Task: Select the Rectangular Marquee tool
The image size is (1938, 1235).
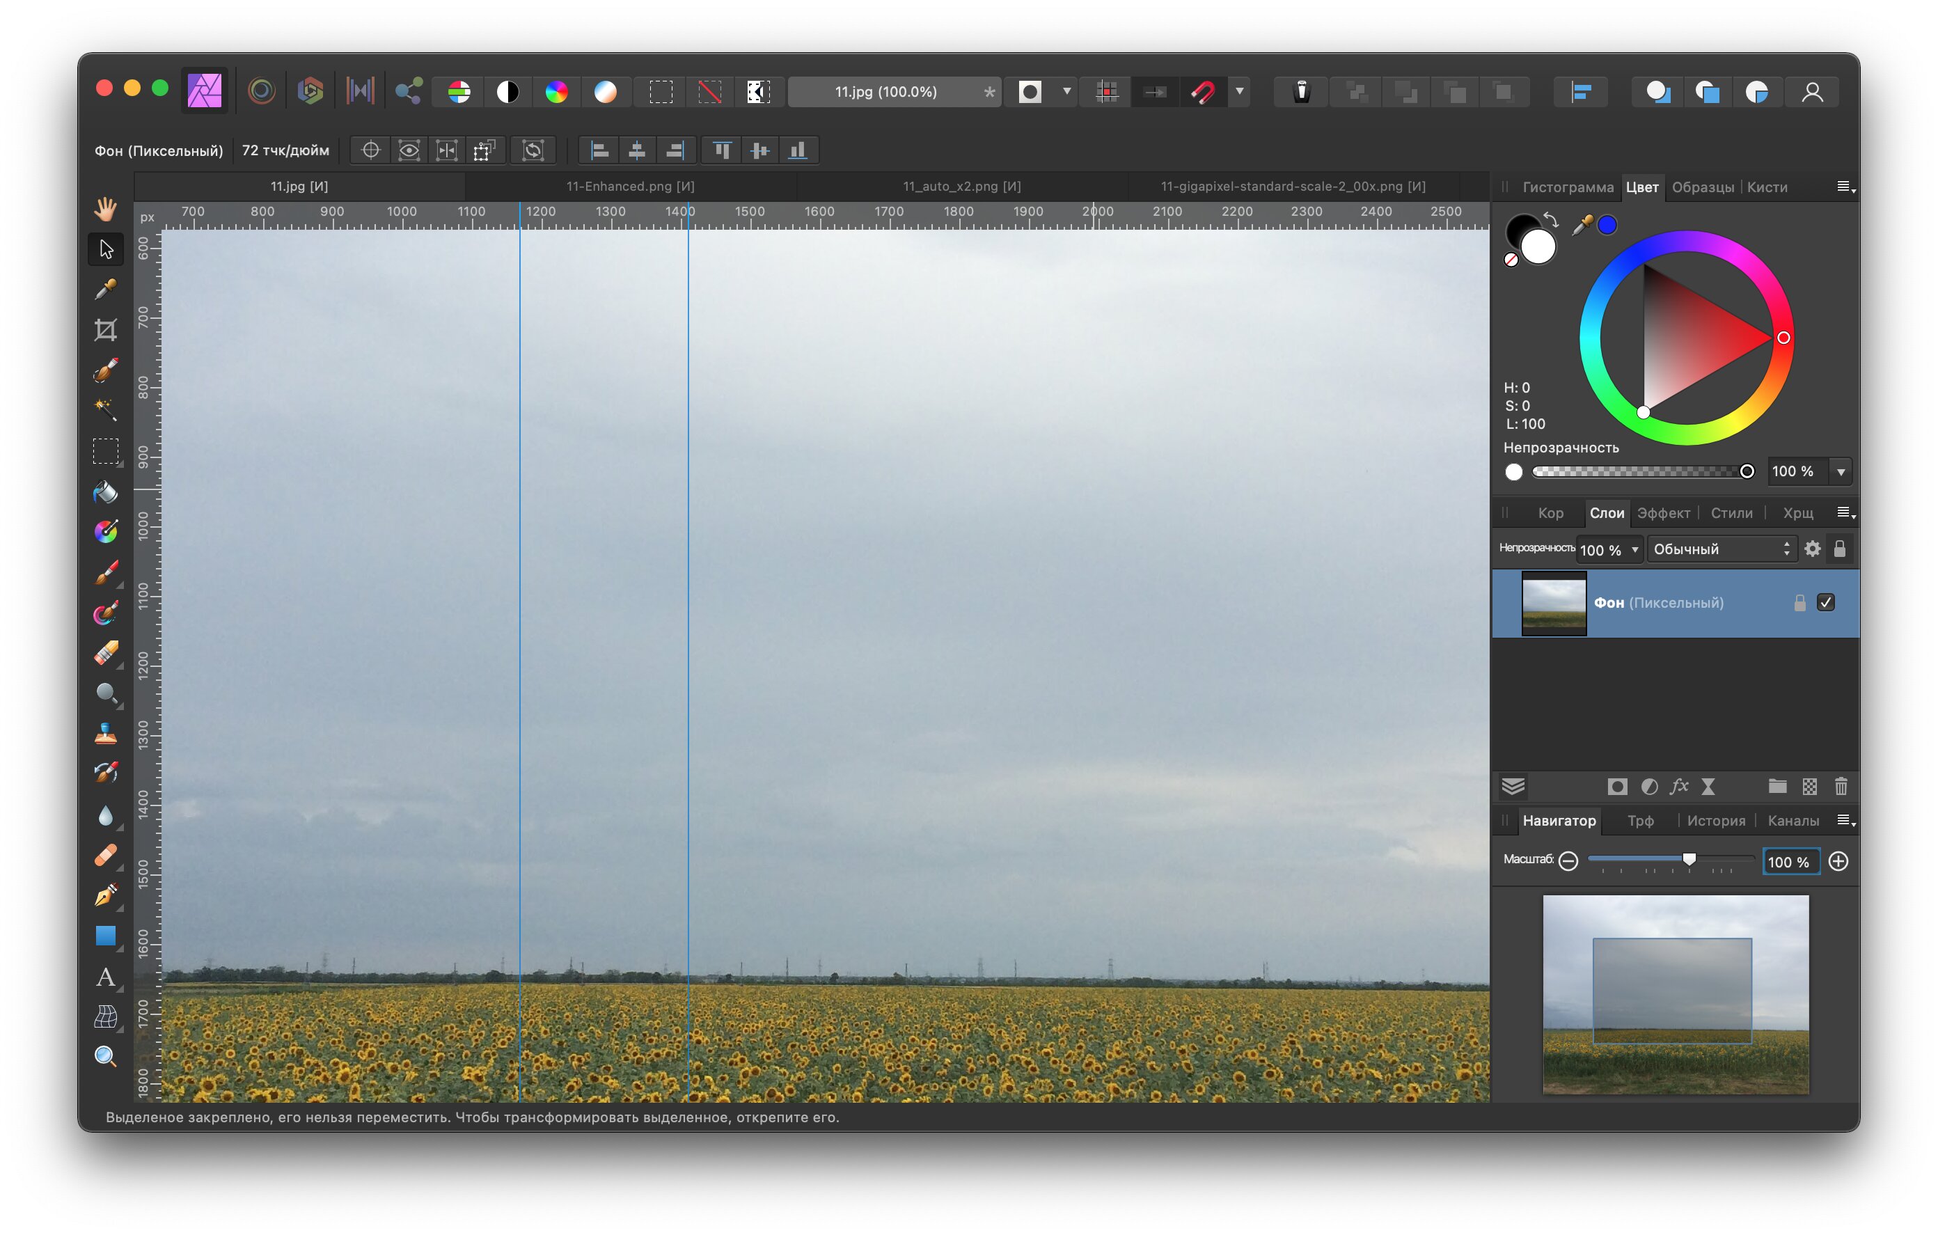Action: click(105, 451)
